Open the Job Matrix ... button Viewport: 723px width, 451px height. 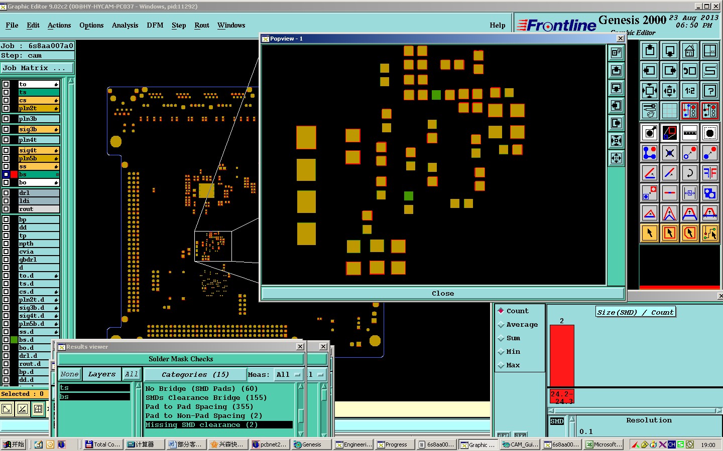coord(37,68)
